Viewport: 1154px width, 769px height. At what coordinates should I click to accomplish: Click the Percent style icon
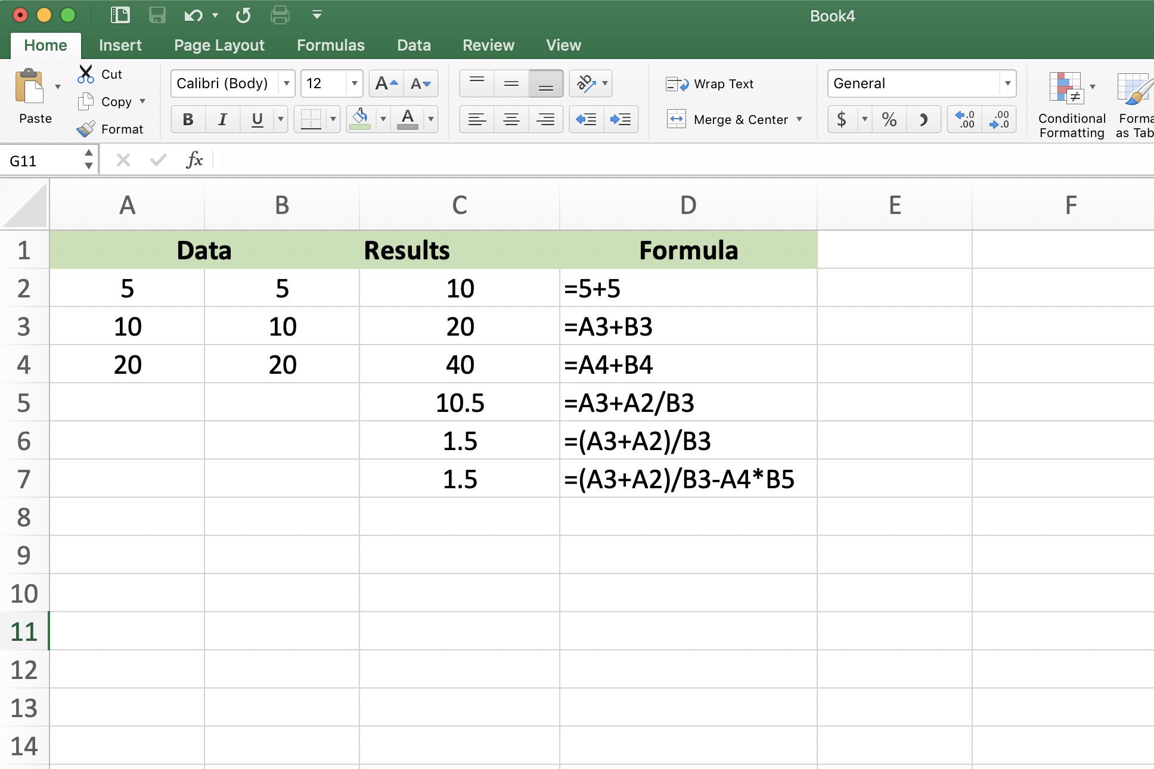tap(891, 119)
